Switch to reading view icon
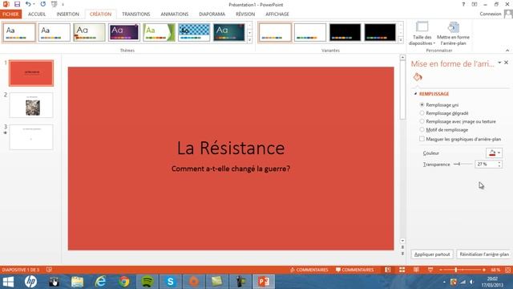This screenshot has width=513, height=289. pyautogui.click(x=416, y=270)
